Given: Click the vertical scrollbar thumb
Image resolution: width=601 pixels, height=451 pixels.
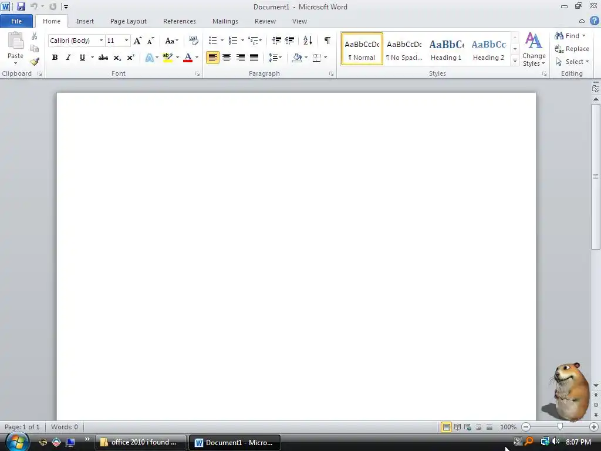Looking at the screenshot, I should (x=596, y=176).
